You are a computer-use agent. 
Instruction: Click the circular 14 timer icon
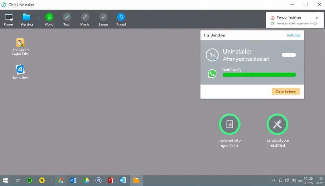pos(212,55)
